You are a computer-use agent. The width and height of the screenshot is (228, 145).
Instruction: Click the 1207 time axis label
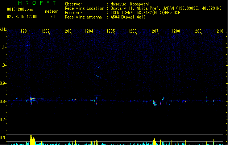pos(154,31)
